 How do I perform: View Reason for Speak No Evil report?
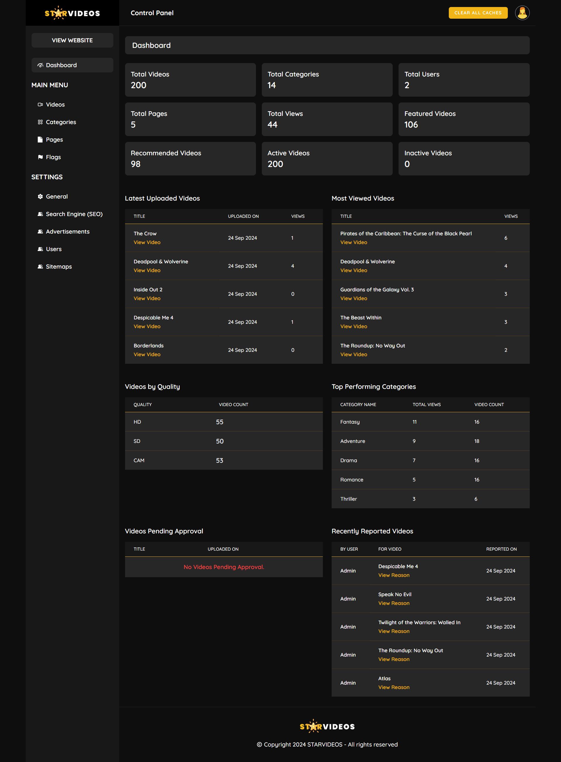[394, 603]
